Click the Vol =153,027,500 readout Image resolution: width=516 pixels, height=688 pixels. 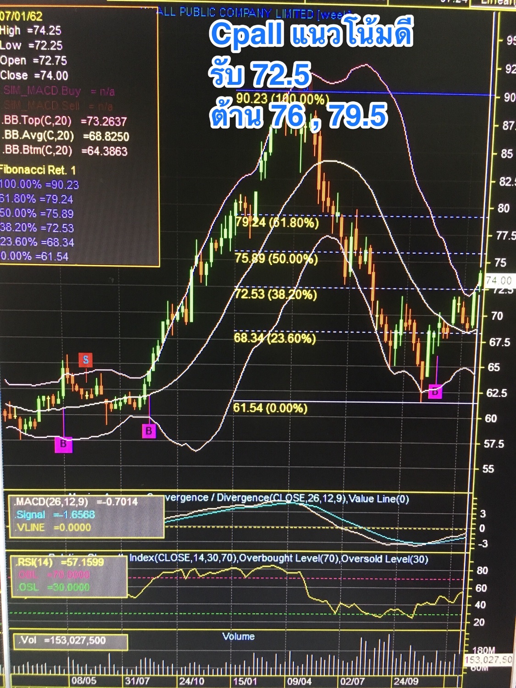(62, 640)
